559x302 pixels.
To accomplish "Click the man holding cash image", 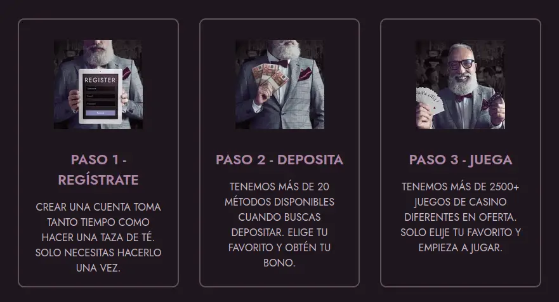I will tap(280, 84).
